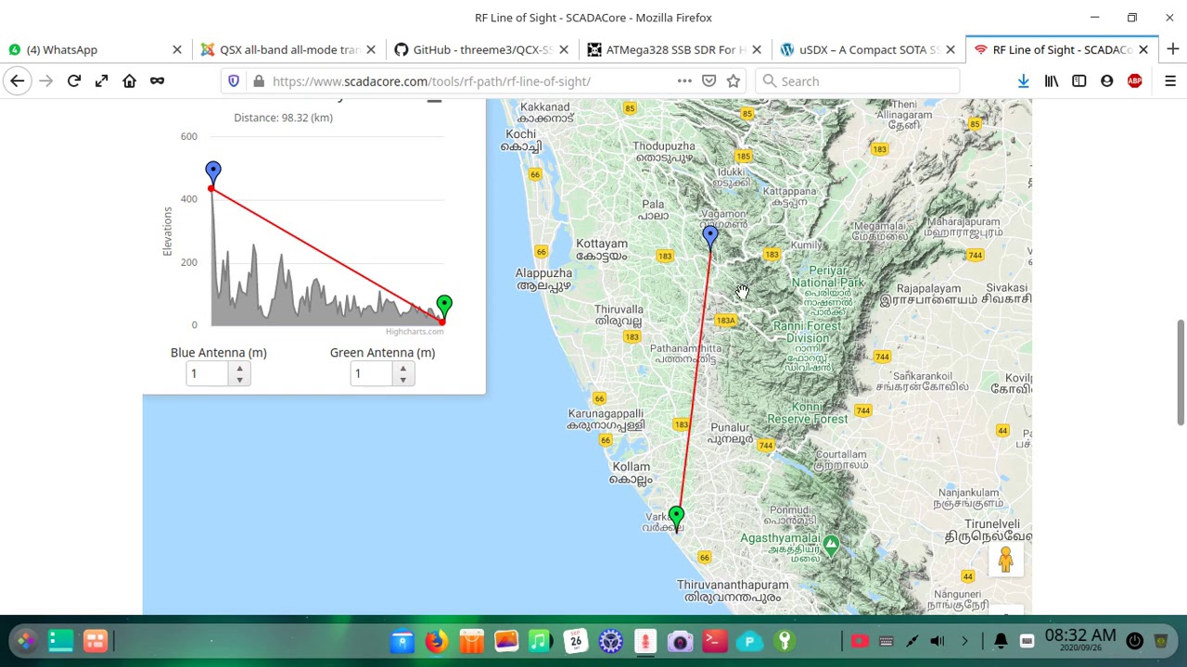Click the page vertical scrollbar thumb
This screenshot has height=667, width=1187.
click(1181, 373)
